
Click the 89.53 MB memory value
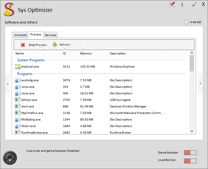(87, 120)
